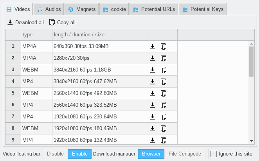Copy link for 3840x2160 MP4 647.62MB row

pyautogui.click(x=164, y=82)
